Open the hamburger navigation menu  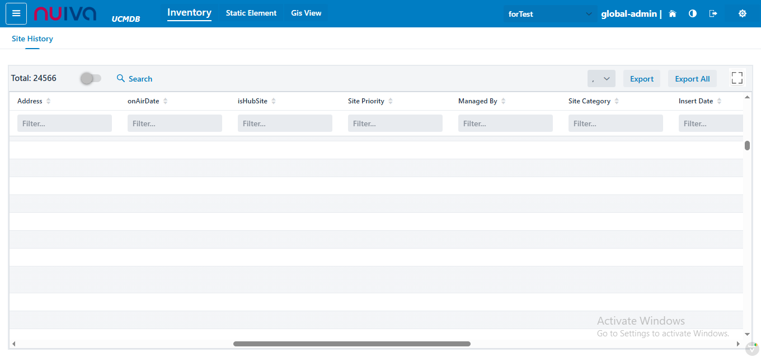(16, 14)
